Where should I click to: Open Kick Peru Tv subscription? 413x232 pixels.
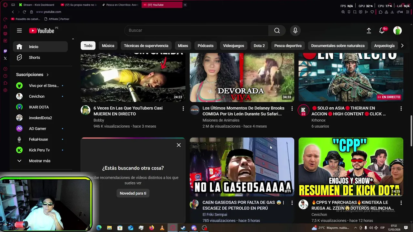40,150
